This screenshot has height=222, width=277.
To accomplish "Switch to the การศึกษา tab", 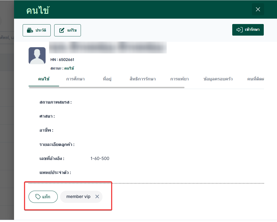I will pyautogui.click(x=76, y=79).
